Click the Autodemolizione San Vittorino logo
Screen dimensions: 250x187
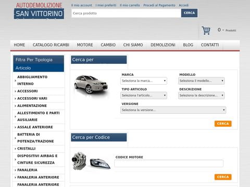pos(39,11)
